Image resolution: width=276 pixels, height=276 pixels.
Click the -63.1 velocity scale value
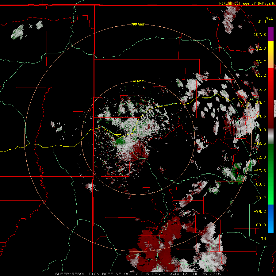tap(260, 184)
